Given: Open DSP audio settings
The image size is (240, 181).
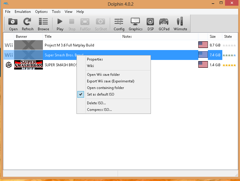Looking at the screenshot, I should [x=151, y=24].
